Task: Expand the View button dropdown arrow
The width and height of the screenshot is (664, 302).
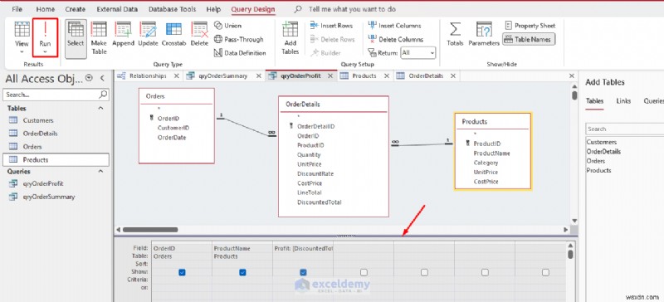Action: tap(22, 51)
